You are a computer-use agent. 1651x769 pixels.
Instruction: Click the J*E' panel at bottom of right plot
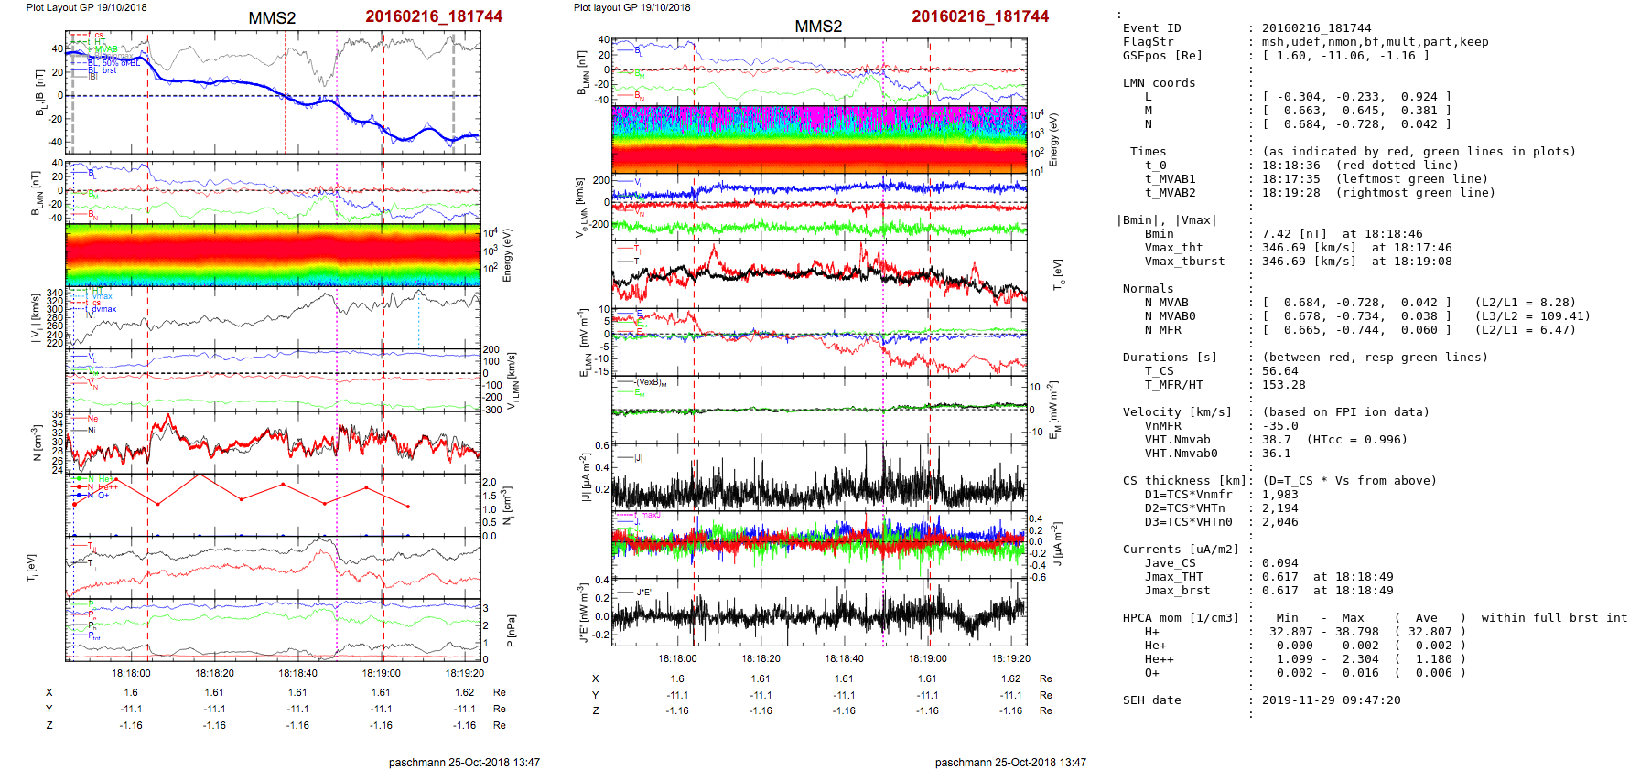click(819, 613)
